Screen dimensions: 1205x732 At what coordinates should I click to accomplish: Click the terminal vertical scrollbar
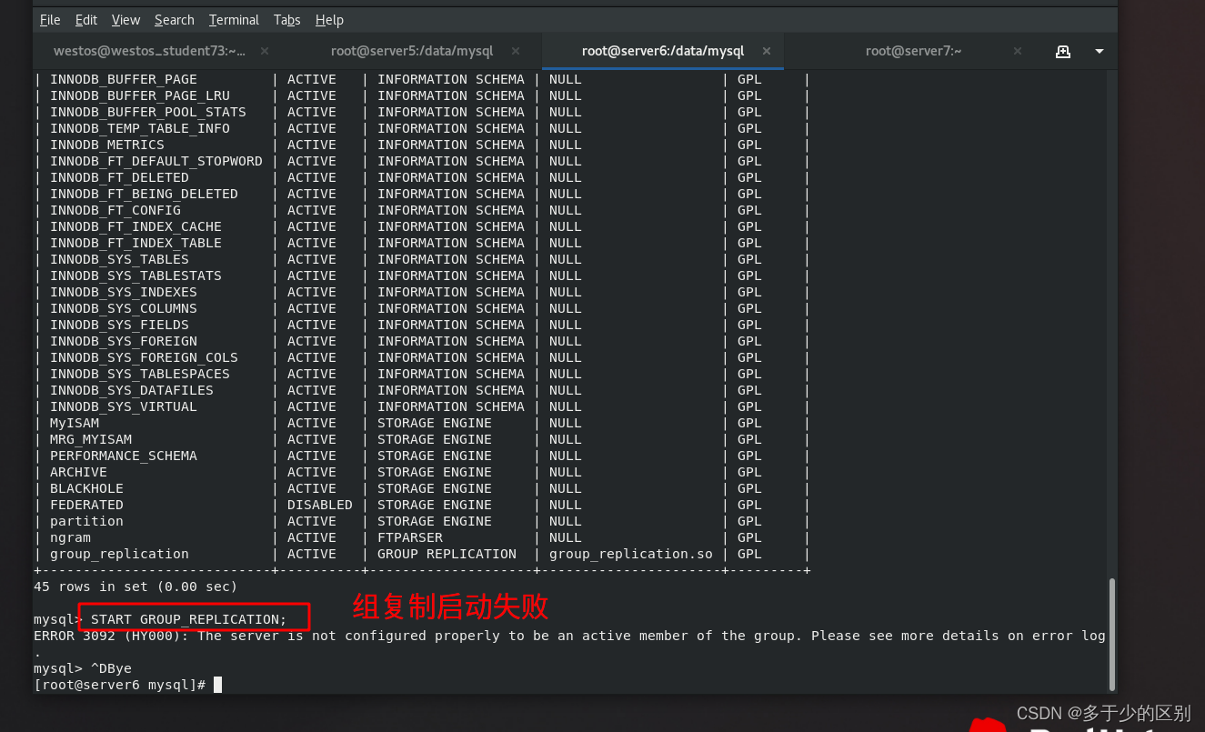[1112, 634]
